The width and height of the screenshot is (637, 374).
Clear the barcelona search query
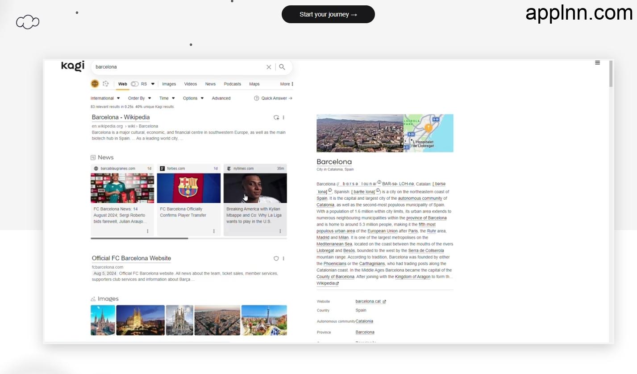269,67
